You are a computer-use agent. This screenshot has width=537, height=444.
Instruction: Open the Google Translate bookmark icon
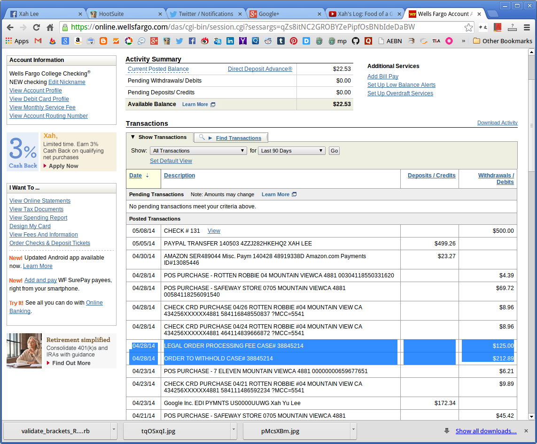point(218,41)
